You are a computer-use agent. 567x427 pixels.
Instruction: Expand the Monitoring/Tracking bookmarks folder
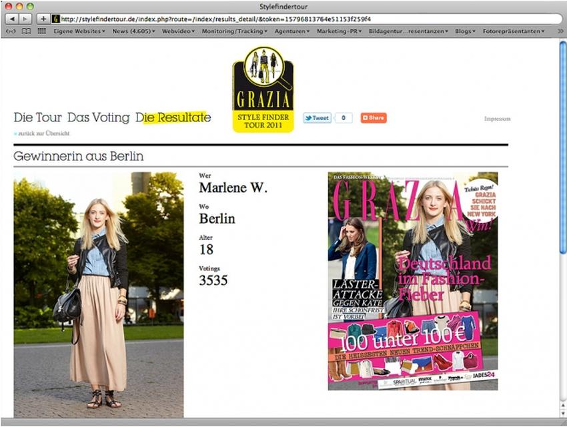[234, 31]
